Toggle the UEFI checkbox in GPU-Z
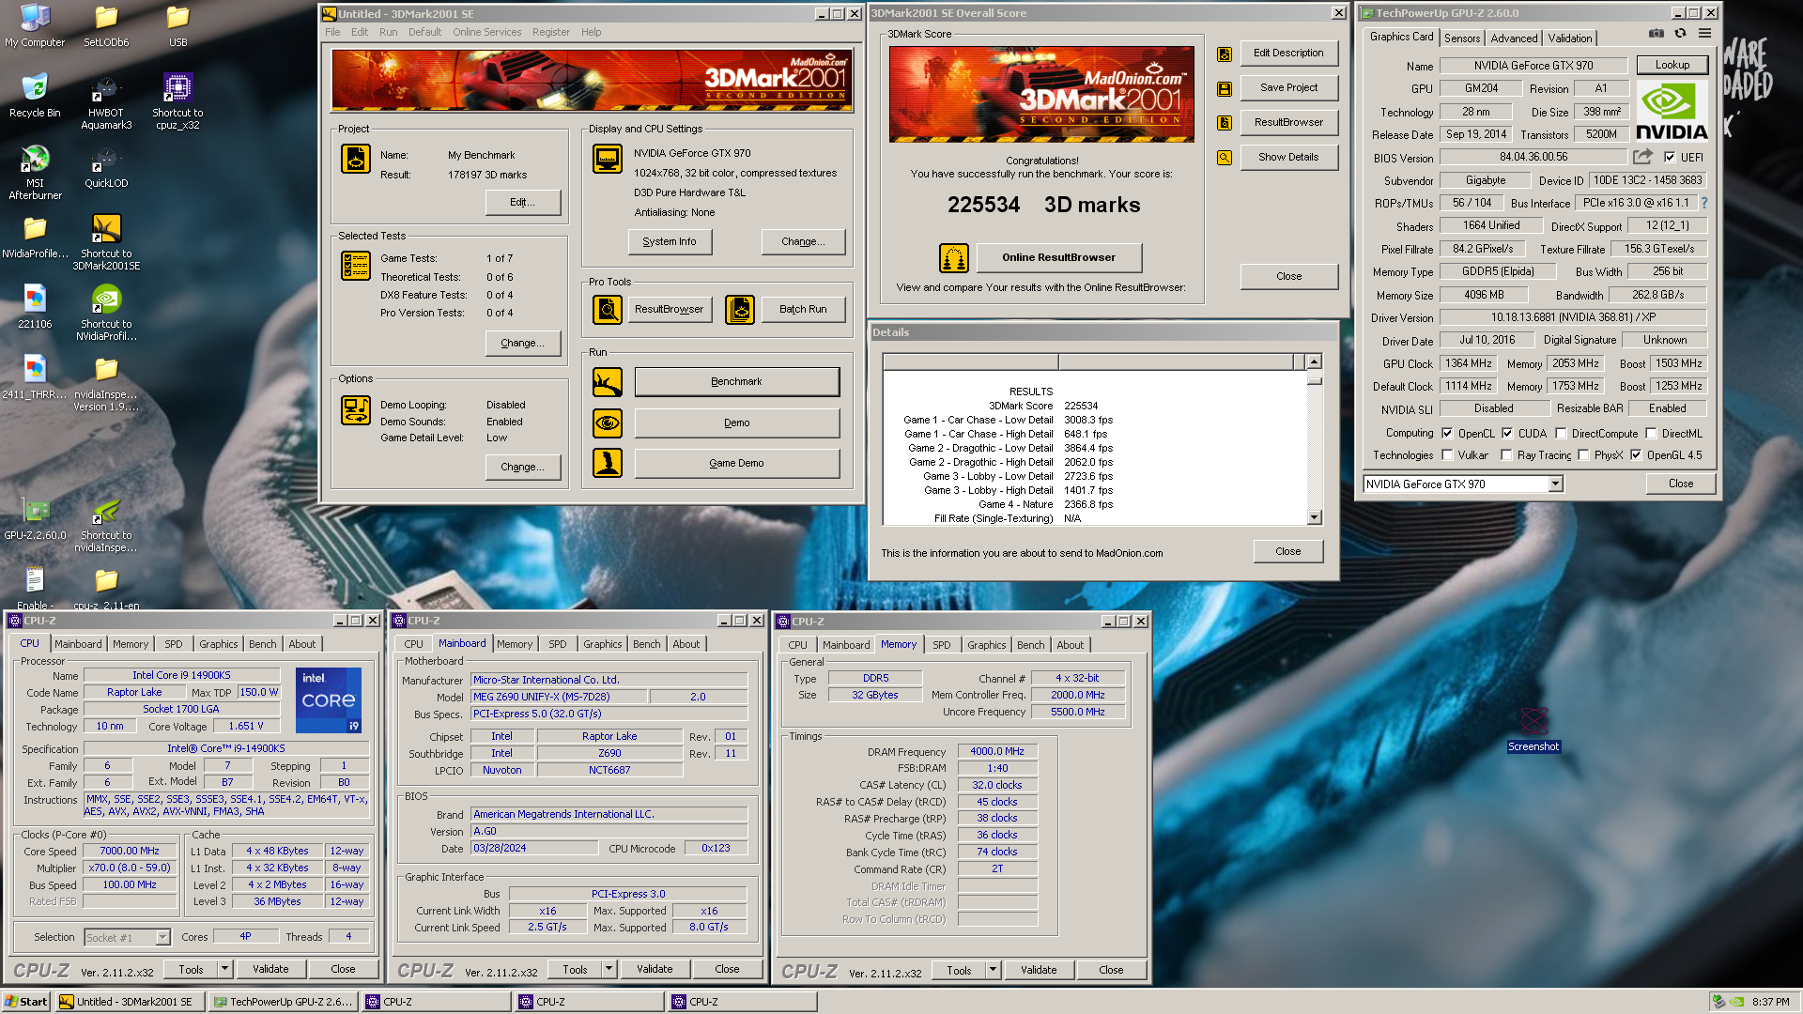This screenshot has width=1803, height=1014. 1670,157
